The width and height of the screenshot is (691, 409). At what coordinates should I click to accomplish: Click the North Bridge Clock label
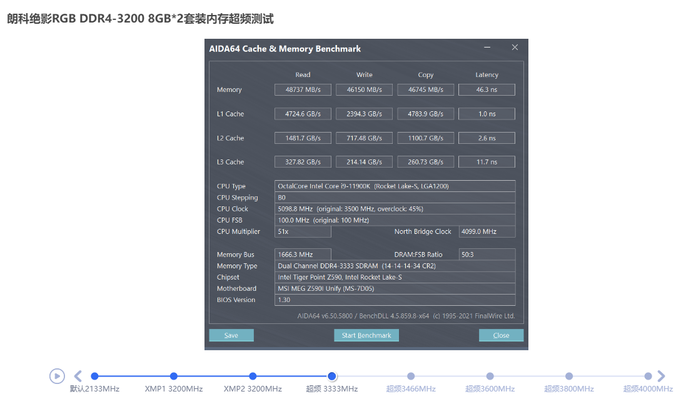click(x=423, y=231)
